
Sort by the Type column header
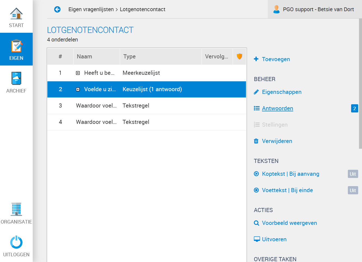point(161,56)
